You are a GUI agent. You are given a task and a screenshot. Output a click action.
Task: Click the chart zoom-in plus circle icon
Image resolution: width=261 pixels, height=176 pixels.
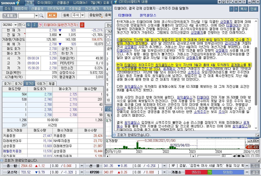point(248,156)
